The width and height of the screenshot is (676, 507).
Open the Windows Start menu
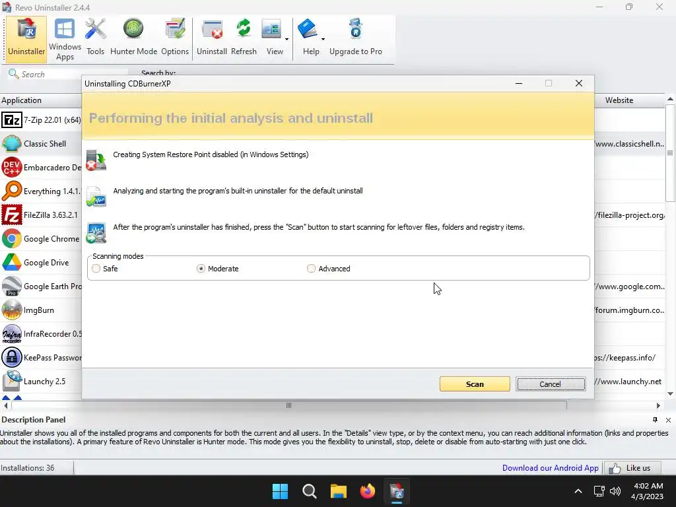pyautogui.click(x=280, y=491)
